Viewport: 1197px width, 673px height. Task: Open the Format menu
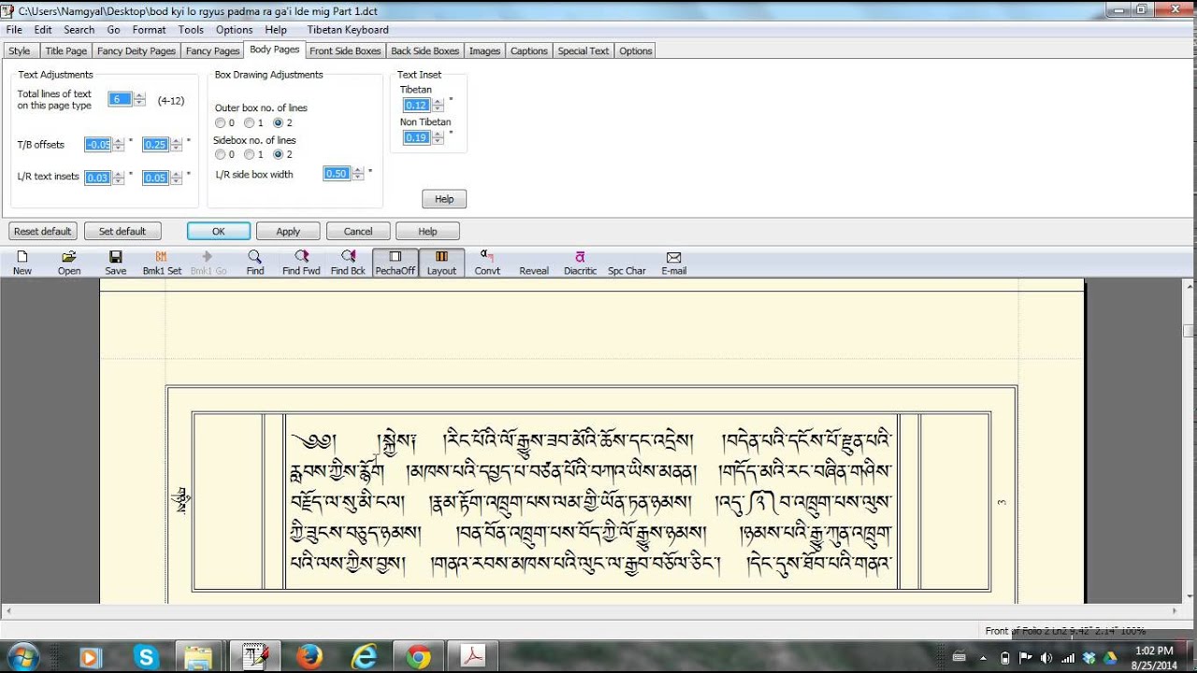coord(149,30)
